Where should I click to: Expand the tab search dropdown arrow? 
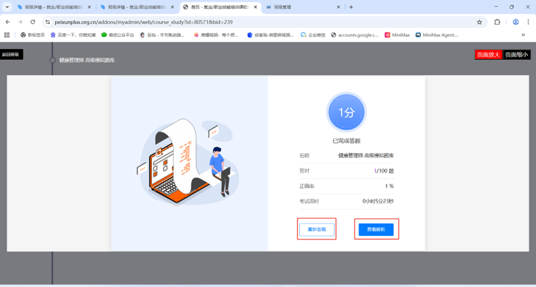pyautogui.click(x=7, y=7)
